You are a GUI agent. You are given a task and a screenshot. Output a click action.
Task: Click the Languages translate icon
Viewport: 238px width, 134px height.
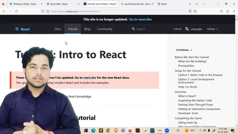click(187, 29)
